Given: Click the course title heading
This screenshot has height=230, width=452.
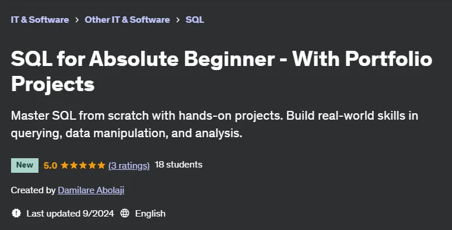Looking at the screenshot, I should [x=222, y=71].
